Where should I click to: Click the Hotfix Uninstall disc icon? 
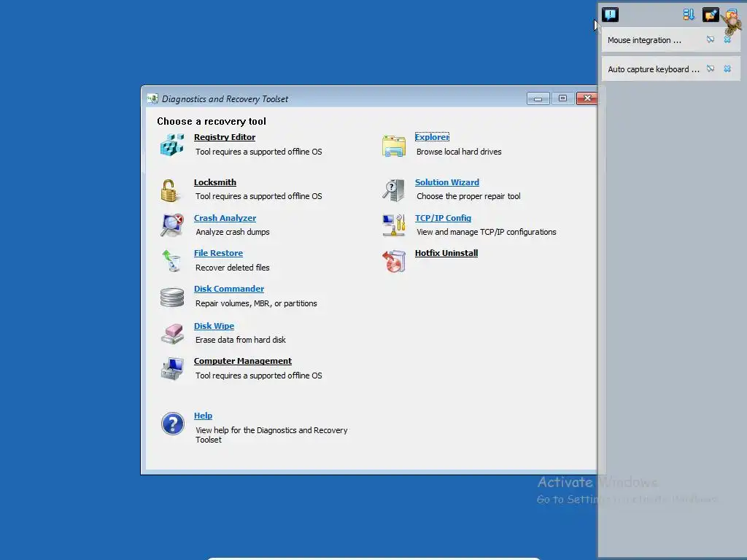coord(393,261)
